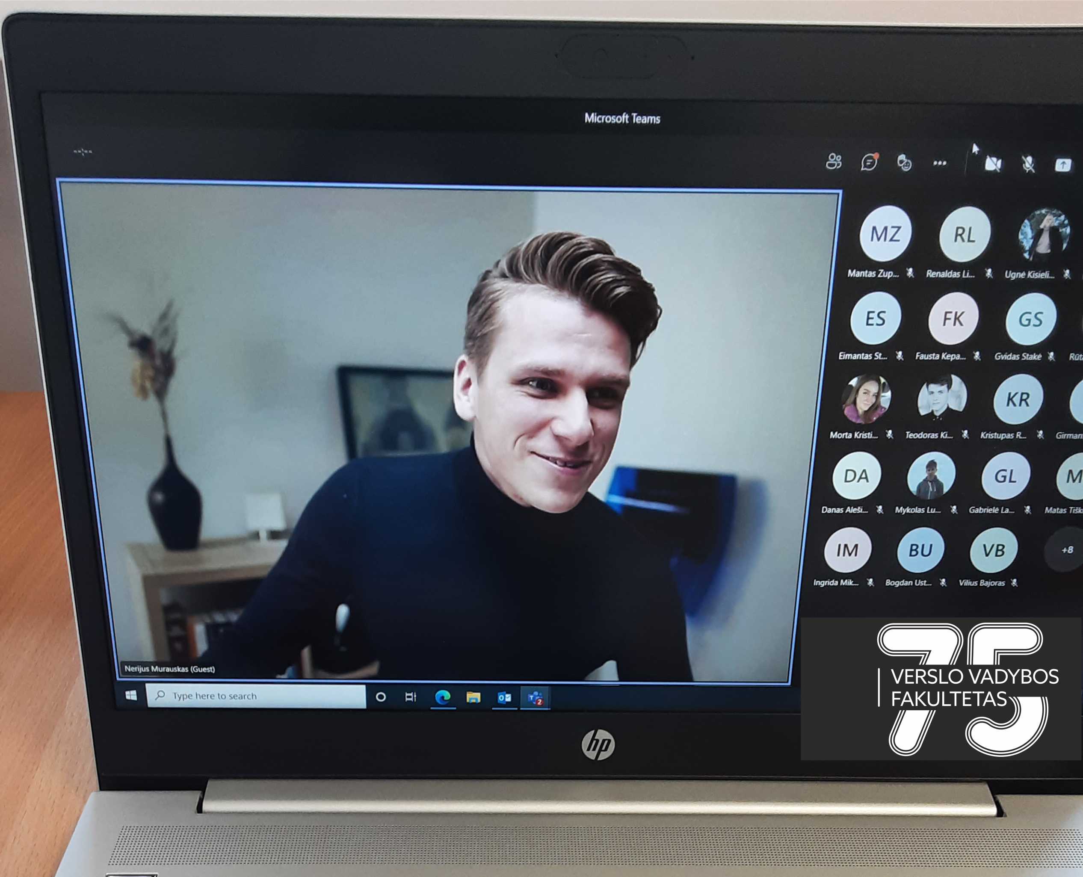Open Cortana circle on the taskbar

tap(381, 697)
